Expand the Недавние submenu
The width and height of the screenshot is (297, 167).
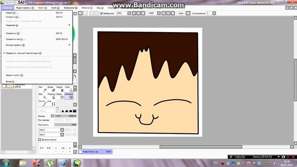tap(37, 25)
